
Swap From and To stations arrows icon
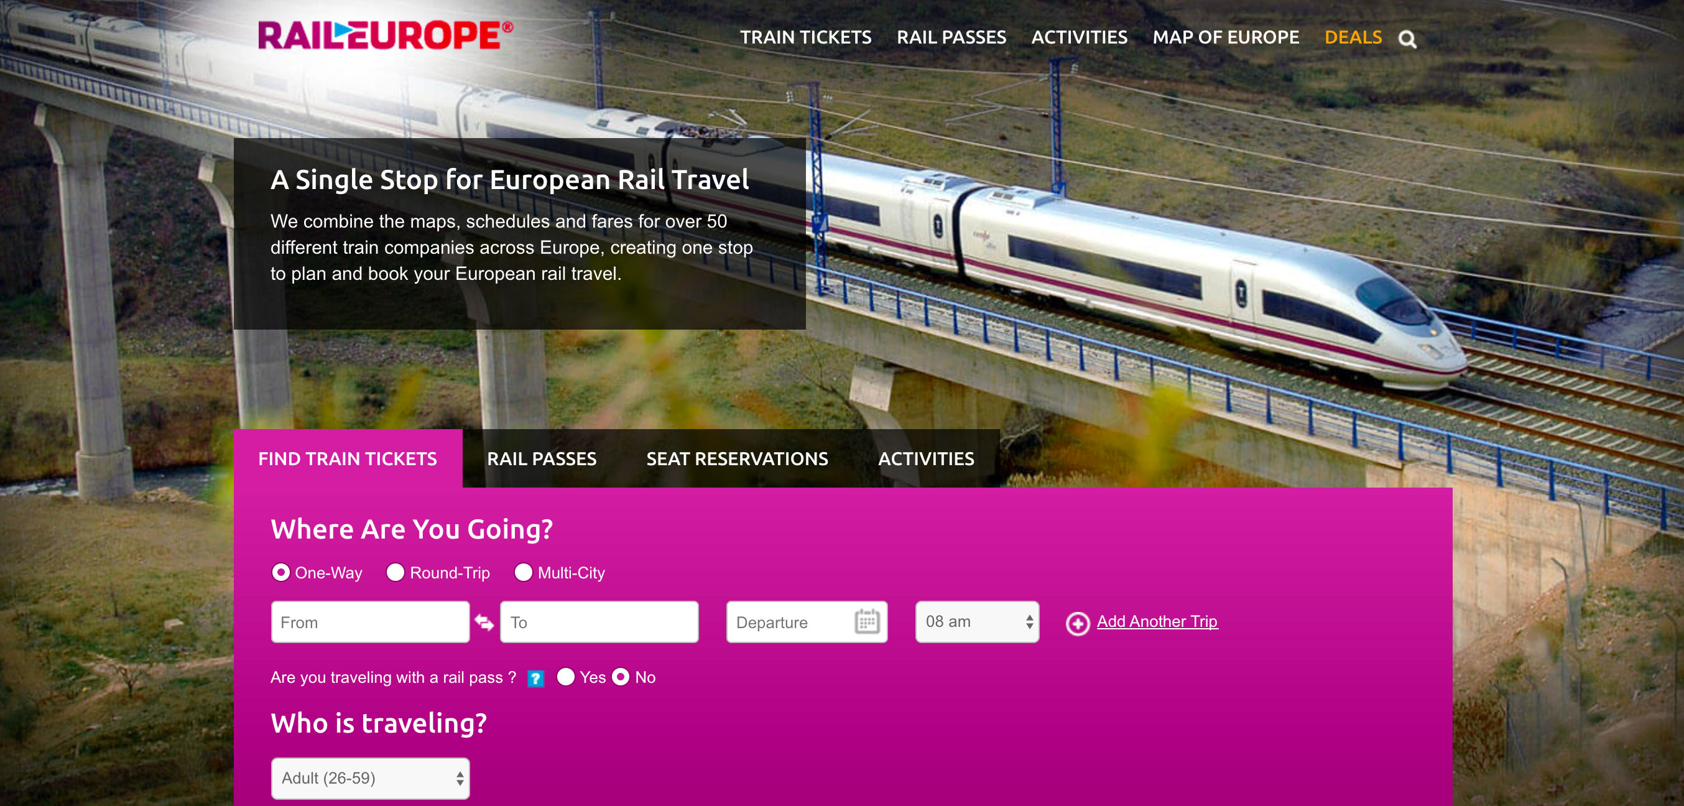click(x=484, y=623)
